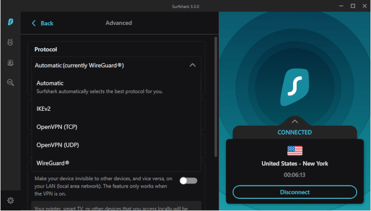Screen dimensions: 371x211
Task: Open the Surfshark logo home icon
Action: pyautogui.click(x=11, y=22)
